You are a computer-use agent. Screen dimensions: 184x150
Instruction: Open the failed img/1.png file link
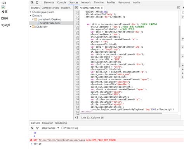62,140
